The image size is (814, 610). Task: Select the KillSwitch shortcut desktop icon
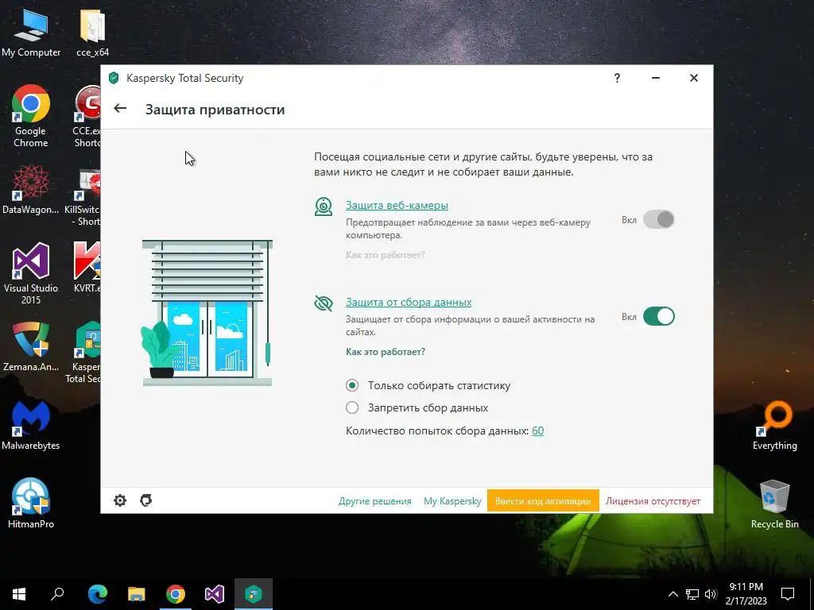[x=83, y=197]
